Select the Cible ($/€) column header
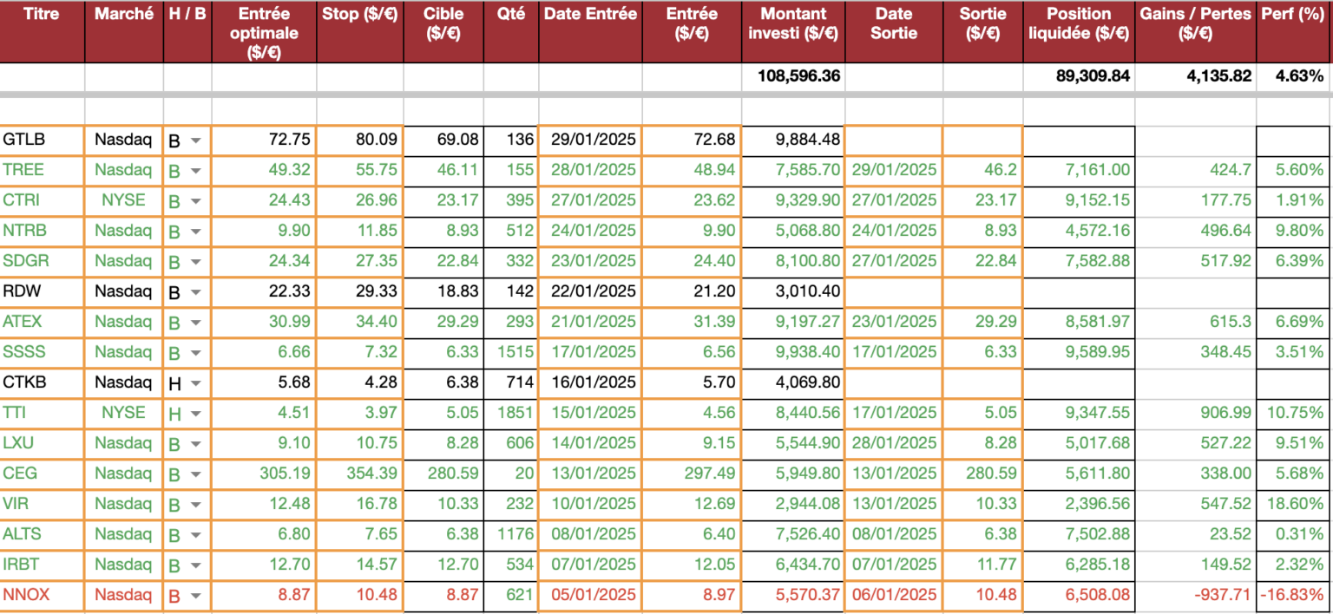1333x614 pixels. tap(443, 31)
